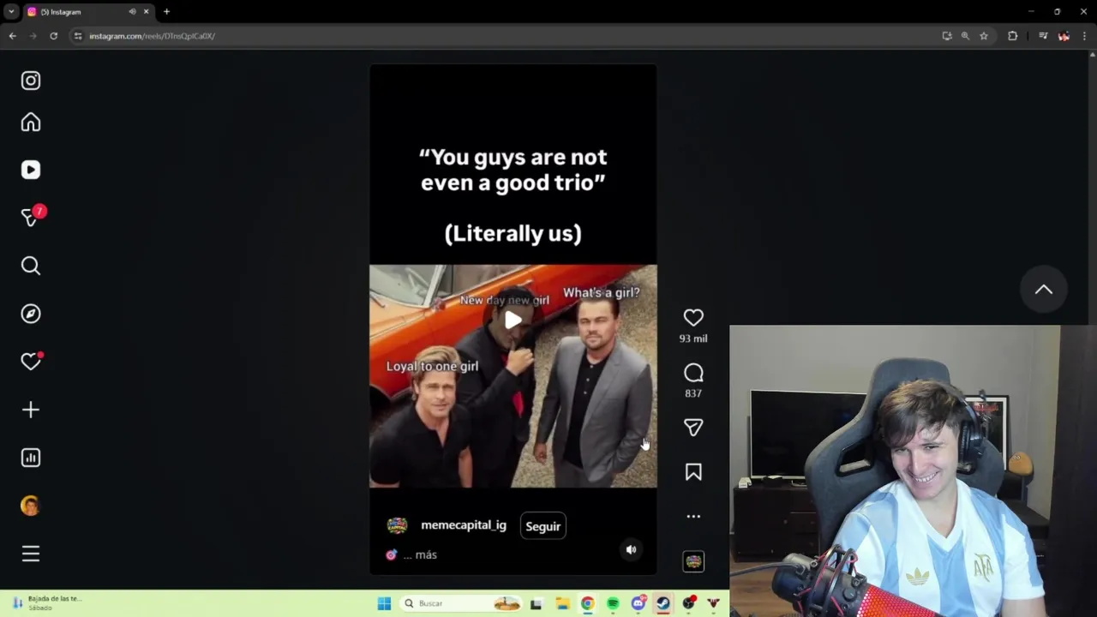Reload the Instagram page
Viewport: 1097px width, 617px height.
coord(53,36)
